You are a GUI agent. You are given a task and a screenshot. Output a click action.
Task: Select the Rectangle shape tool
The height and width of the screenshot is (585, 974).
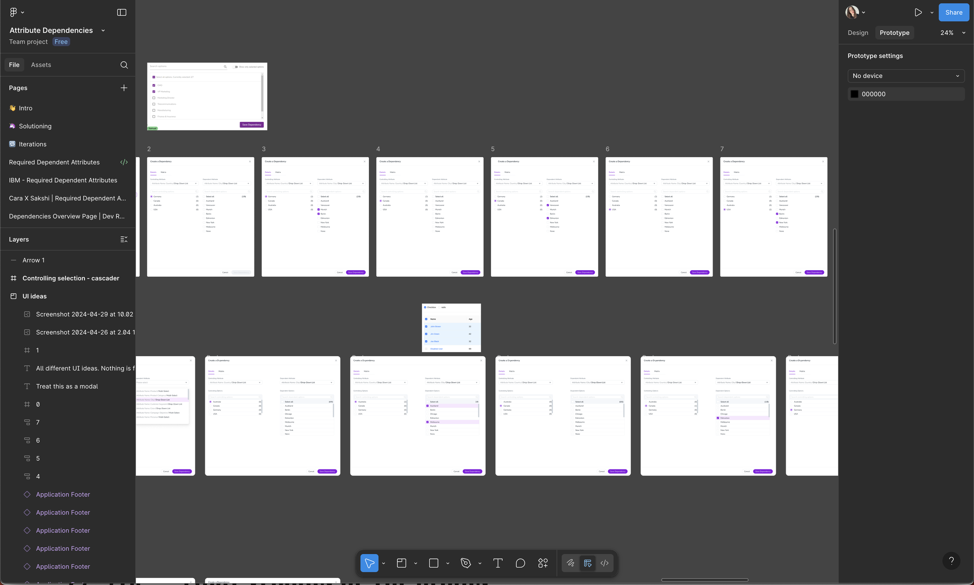tap(433, 563)
